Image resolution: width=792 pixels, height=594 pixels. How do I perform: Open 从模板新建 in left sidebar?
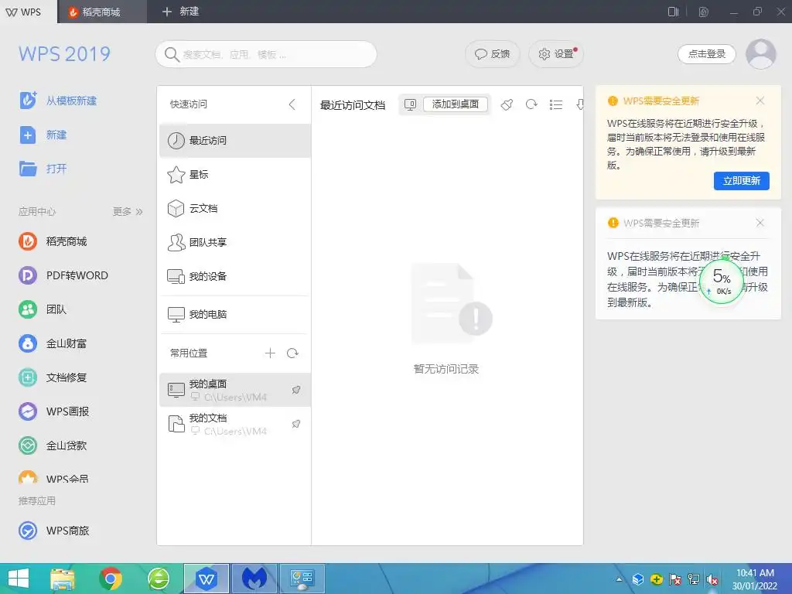pos(57,101)
